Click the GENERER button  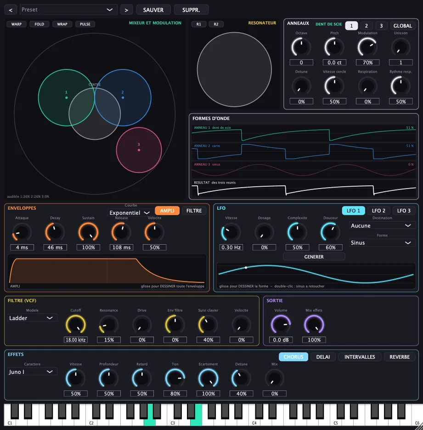pos(314,257)
